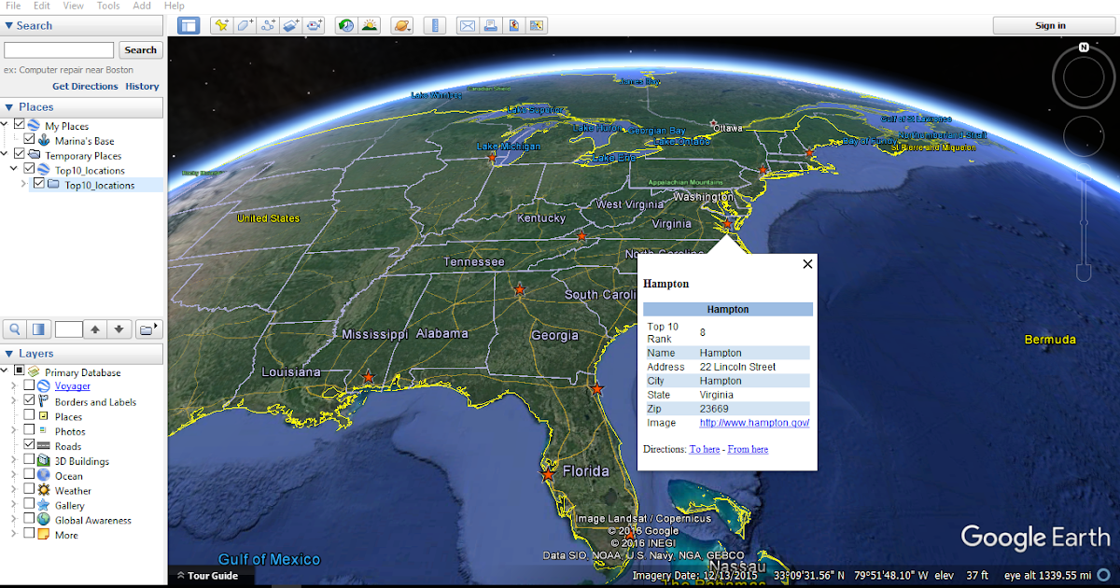This screenshot has width=1120, height=588.
Task: Select the Add Placemark tool
Action: (x=220, y=25)
